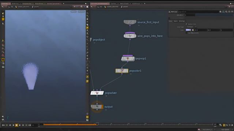Toggle the real-time playback icon near timeline end
The height and width of the screenshot is (131, 234).
point(224,125)
